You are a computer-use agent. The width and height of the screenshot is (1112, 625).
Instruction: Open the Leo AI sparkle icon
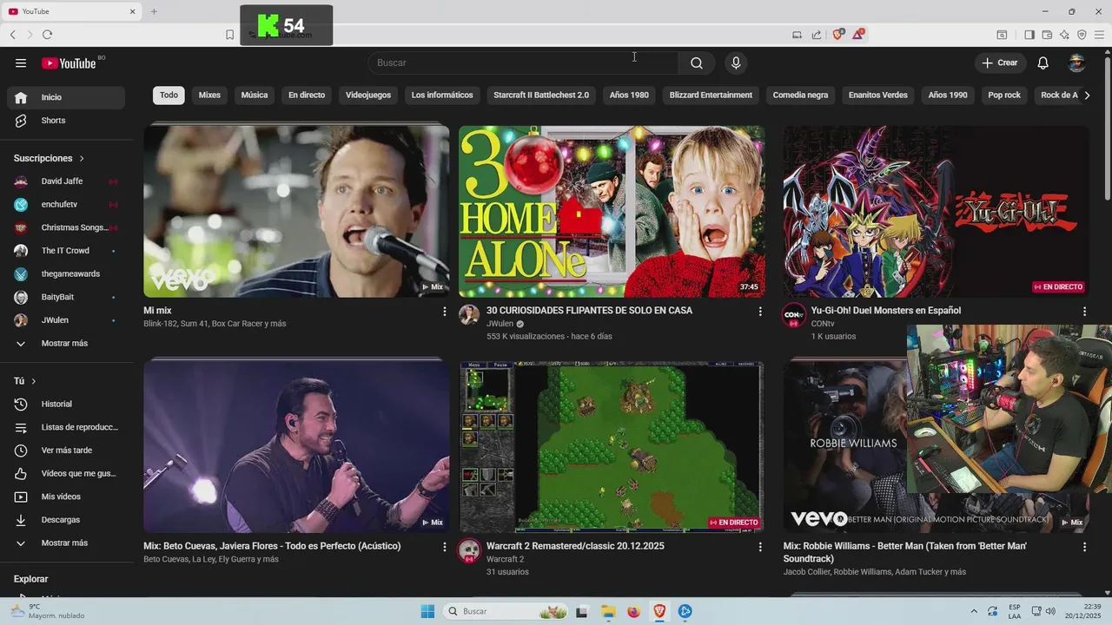click(x=1064, y=35)
